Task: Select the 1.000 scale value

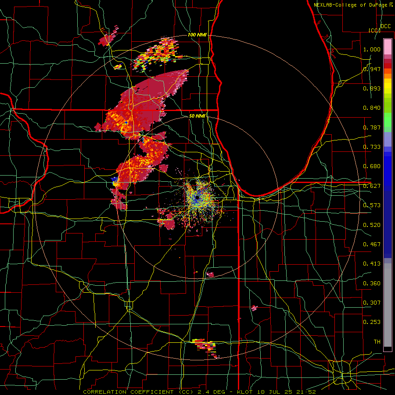Action: point(372,49)
